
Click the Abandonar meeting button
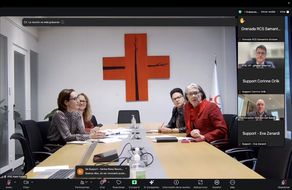[x=284, y=184]
